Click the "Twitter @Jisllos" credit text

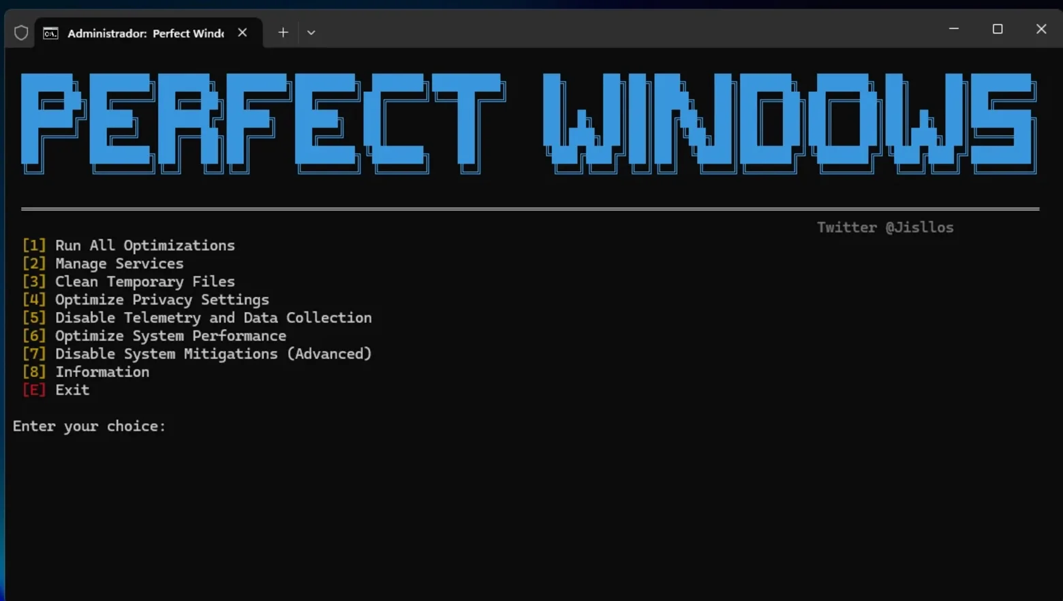point(885,228)
